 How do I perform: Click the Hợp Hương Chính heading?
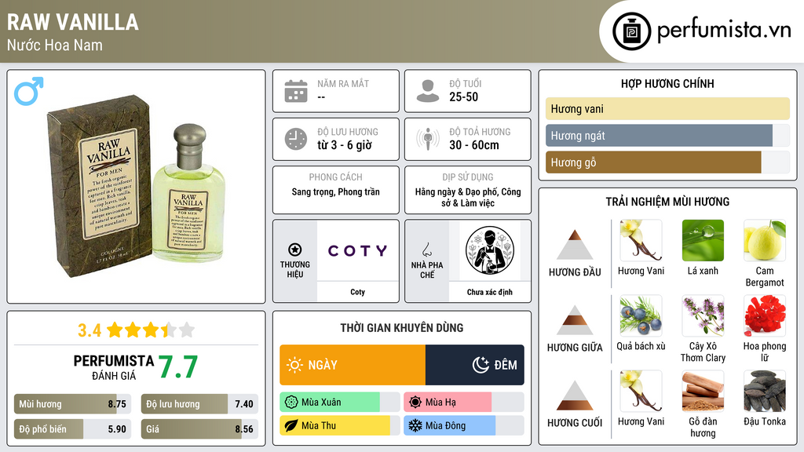667,83
